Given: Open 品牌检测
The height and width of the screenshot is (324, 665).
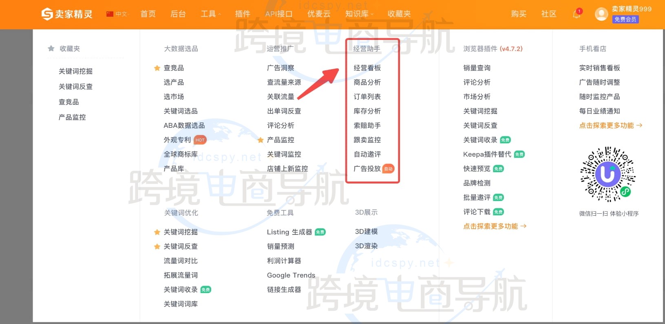Looking at the screenshot, I should (477, 183).
